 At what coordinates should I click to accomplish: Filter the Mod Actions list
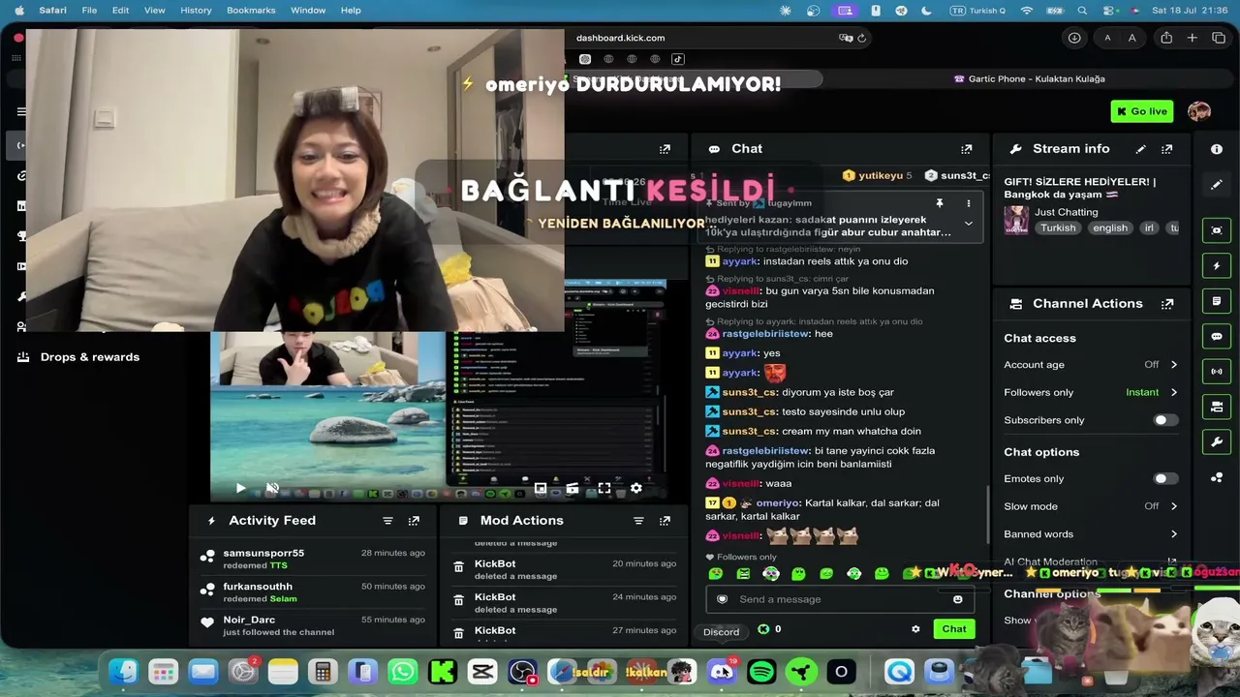[x=638, y=521]
